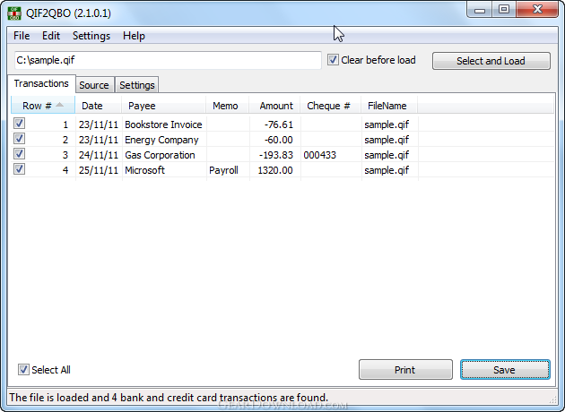Open the Help menu
The image size is (565, 412).
click(x=134, y=36)
